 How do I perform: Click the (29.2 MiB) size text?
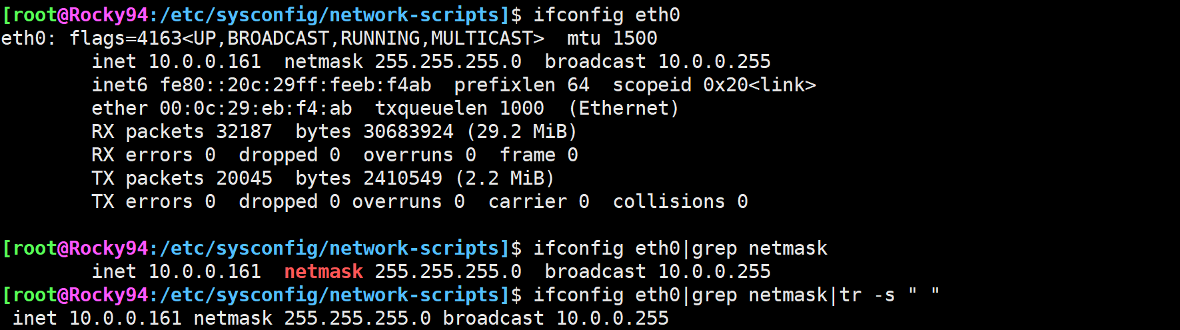click(x=521, y=132)
